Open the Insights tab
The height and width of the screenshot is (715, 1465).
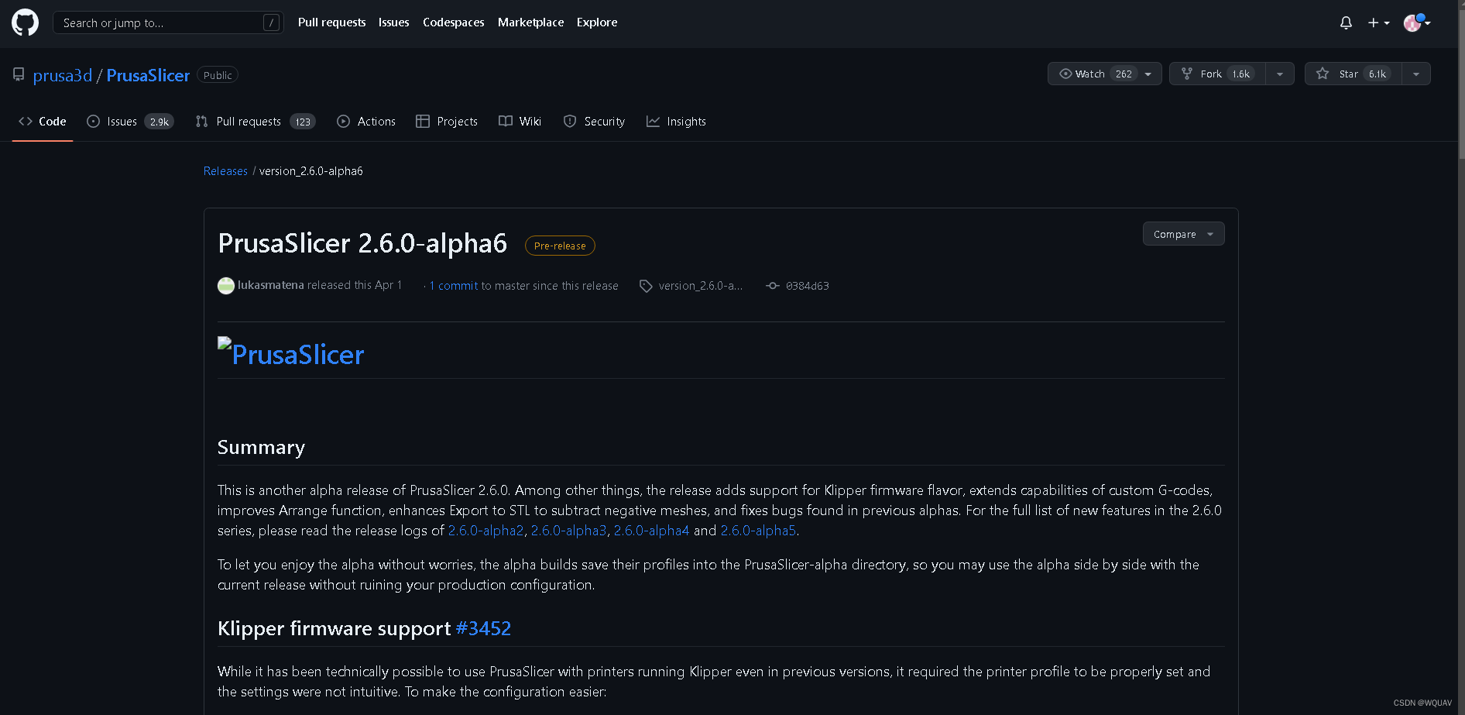(676, 122)
